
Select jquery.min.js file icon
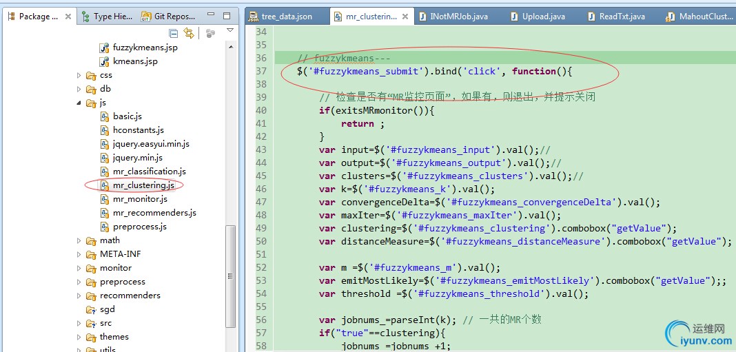pyautogui.click(x=104, y=158)
